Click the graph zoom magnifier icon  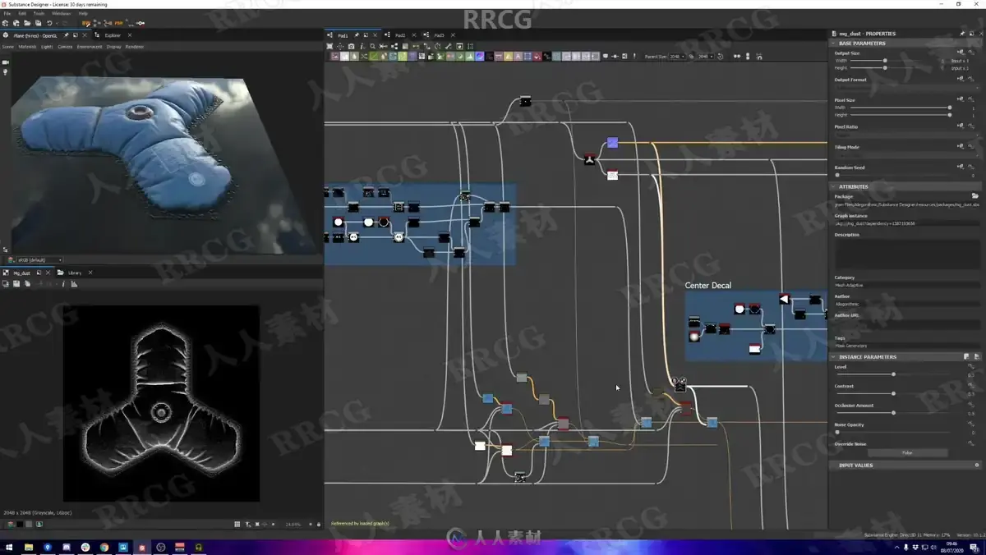(x=373, y=47)
